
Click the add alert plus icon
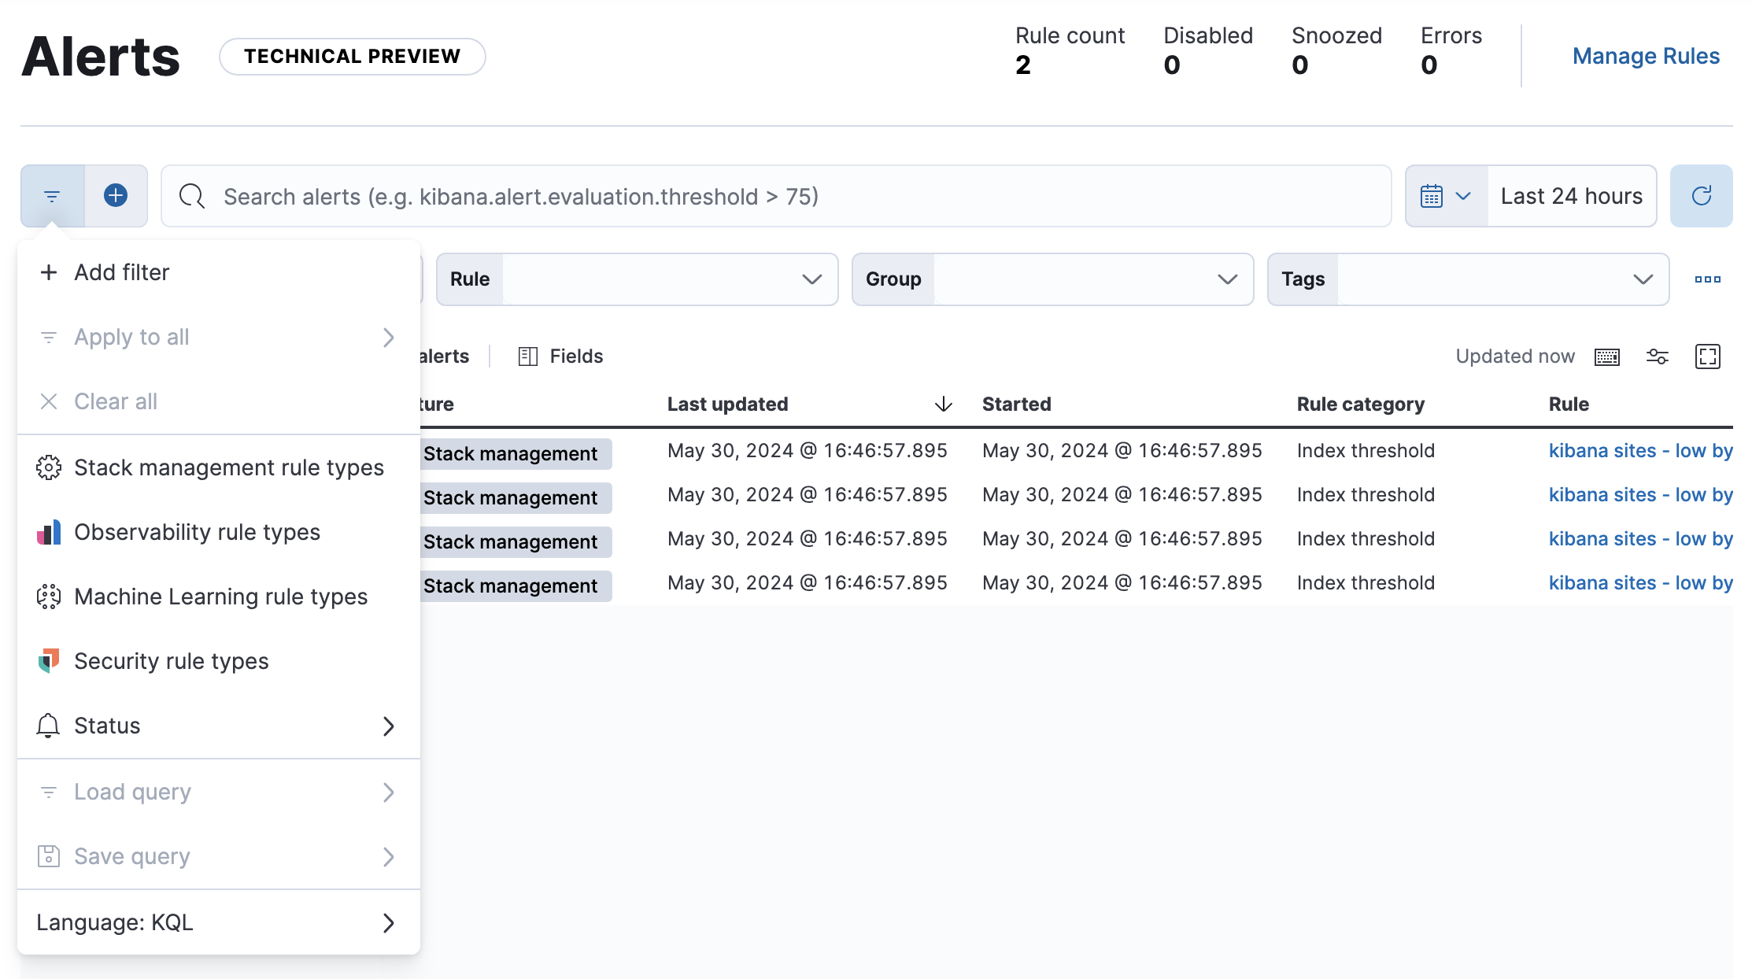tap(116, 196)
